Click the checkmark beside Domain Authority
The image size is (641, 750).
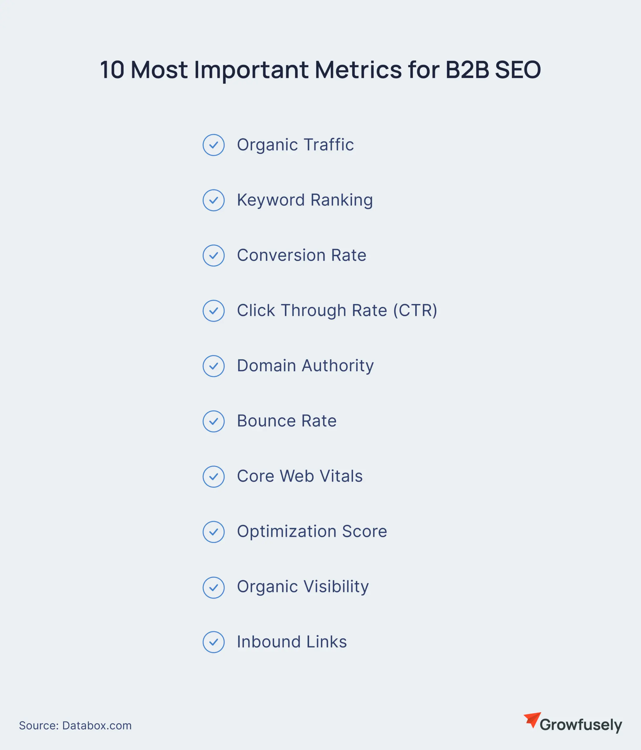pos(214,366)
